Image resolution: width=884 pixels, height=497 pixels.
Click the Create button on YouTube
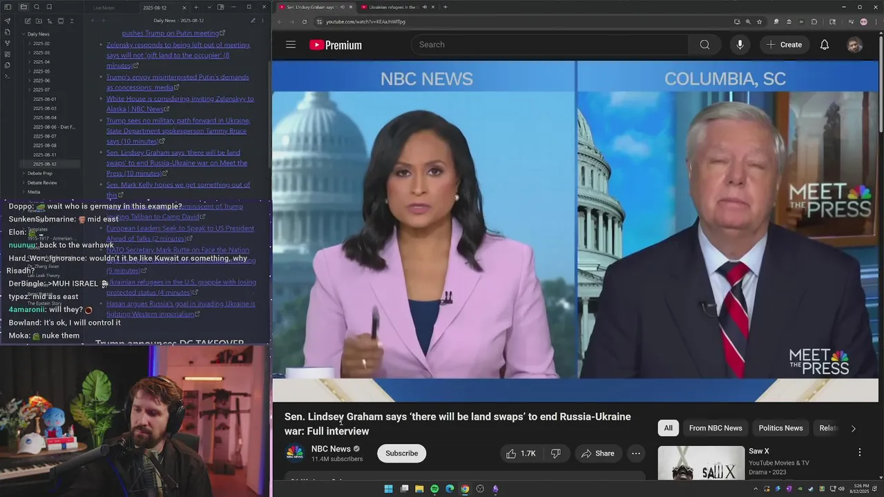click(785, 45)
